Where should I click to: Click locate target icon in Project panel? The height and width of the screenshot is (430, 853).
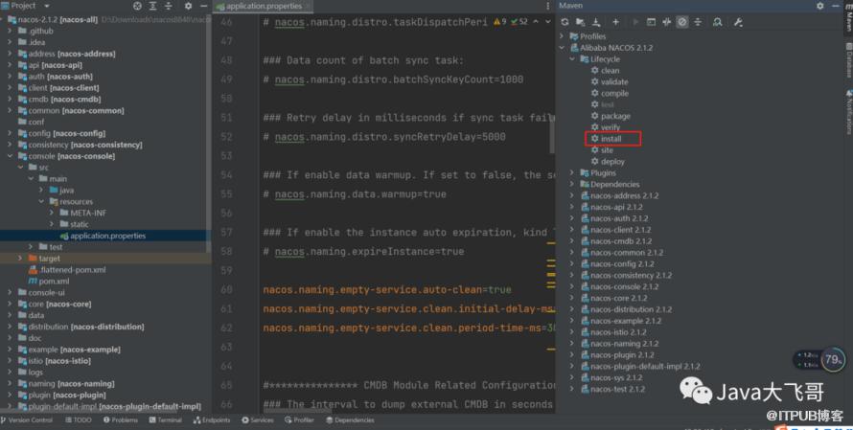coord(139,6)
